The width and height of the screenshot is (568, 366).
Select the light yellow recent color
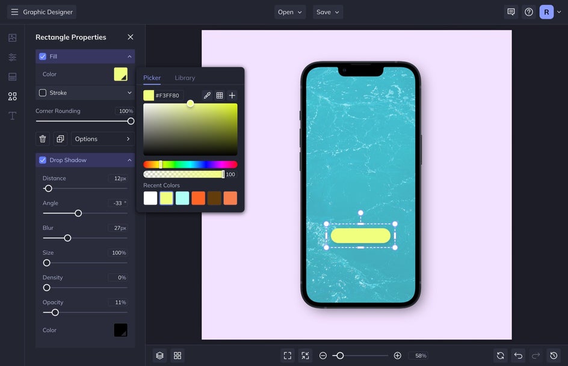pyautogui.click(x=166, y=198)
